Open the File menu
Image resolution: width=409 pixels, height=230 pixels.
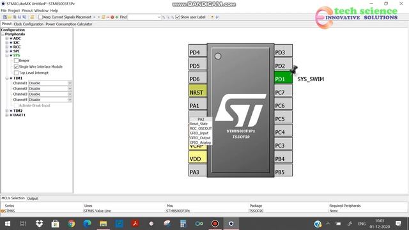coord(3,11)
